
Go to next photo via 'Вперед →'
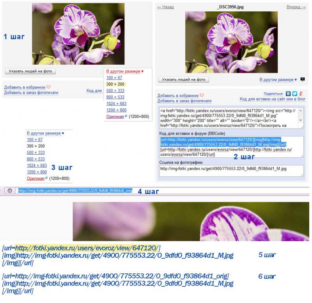coord(296,7)
